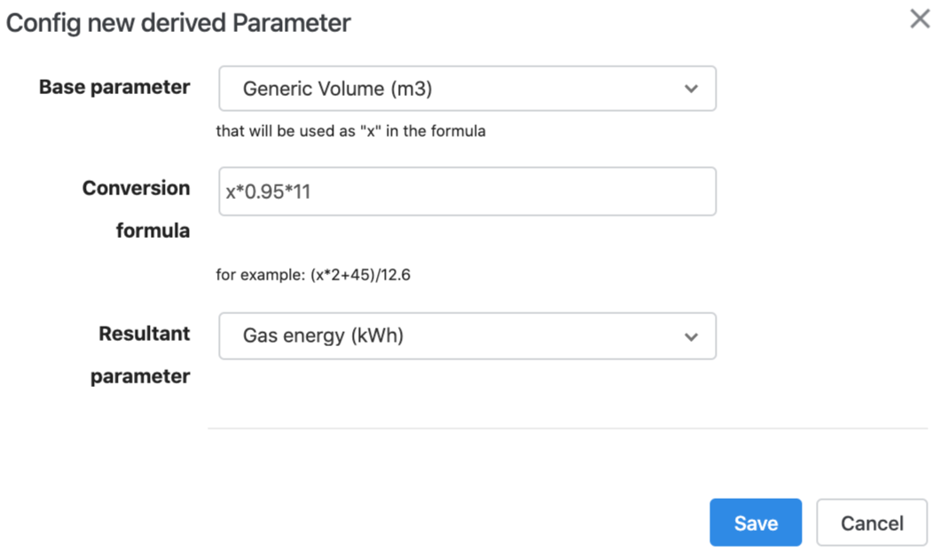Click the bold word Resultant in label

point(145,334)
